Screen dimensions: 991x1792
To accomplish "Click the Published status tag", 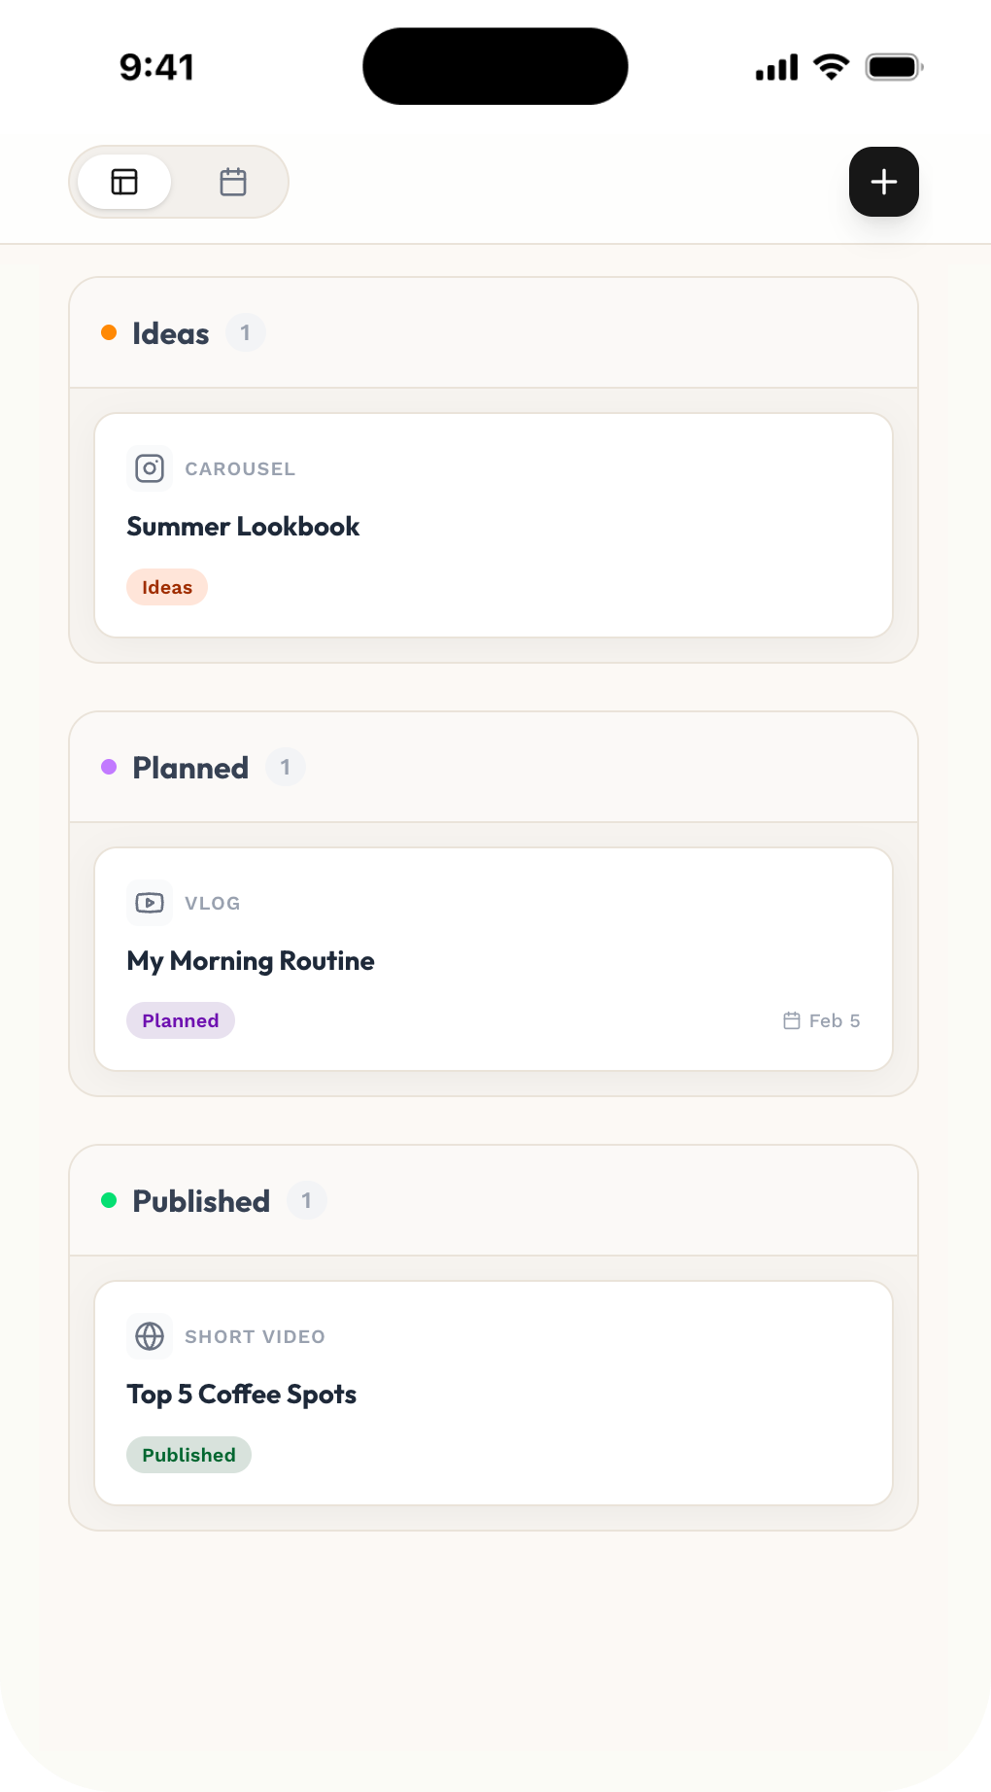I will point(188,1455).
